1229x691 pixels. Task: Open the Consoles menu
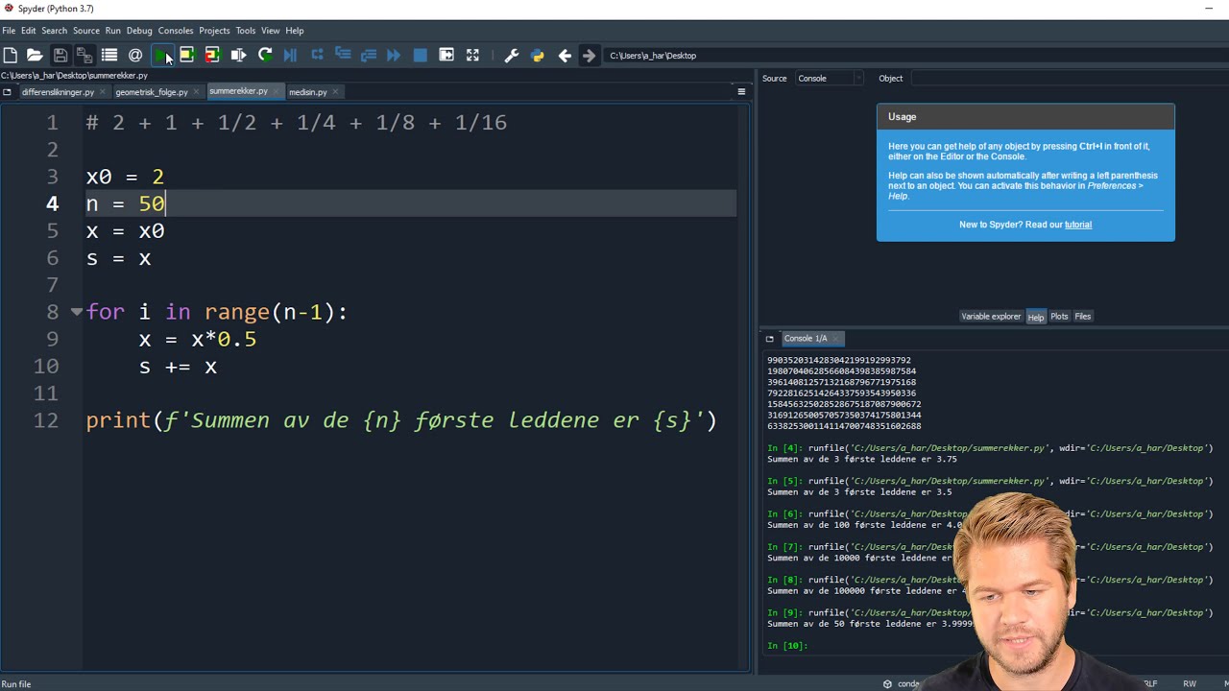click(x=176, y=31)
